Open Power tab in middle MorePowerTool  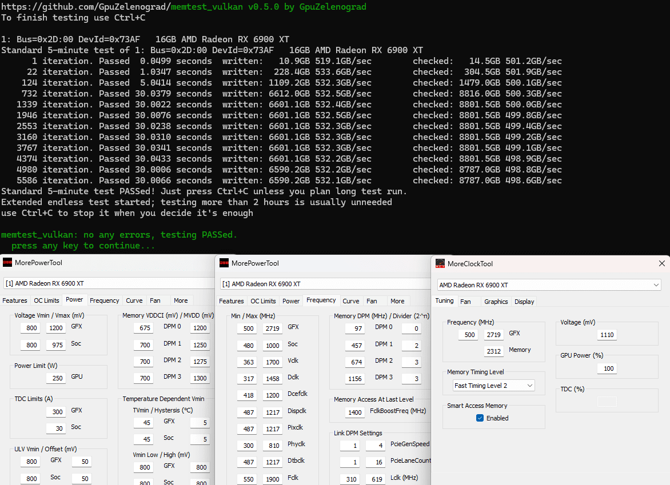click(x=291, y=301)
